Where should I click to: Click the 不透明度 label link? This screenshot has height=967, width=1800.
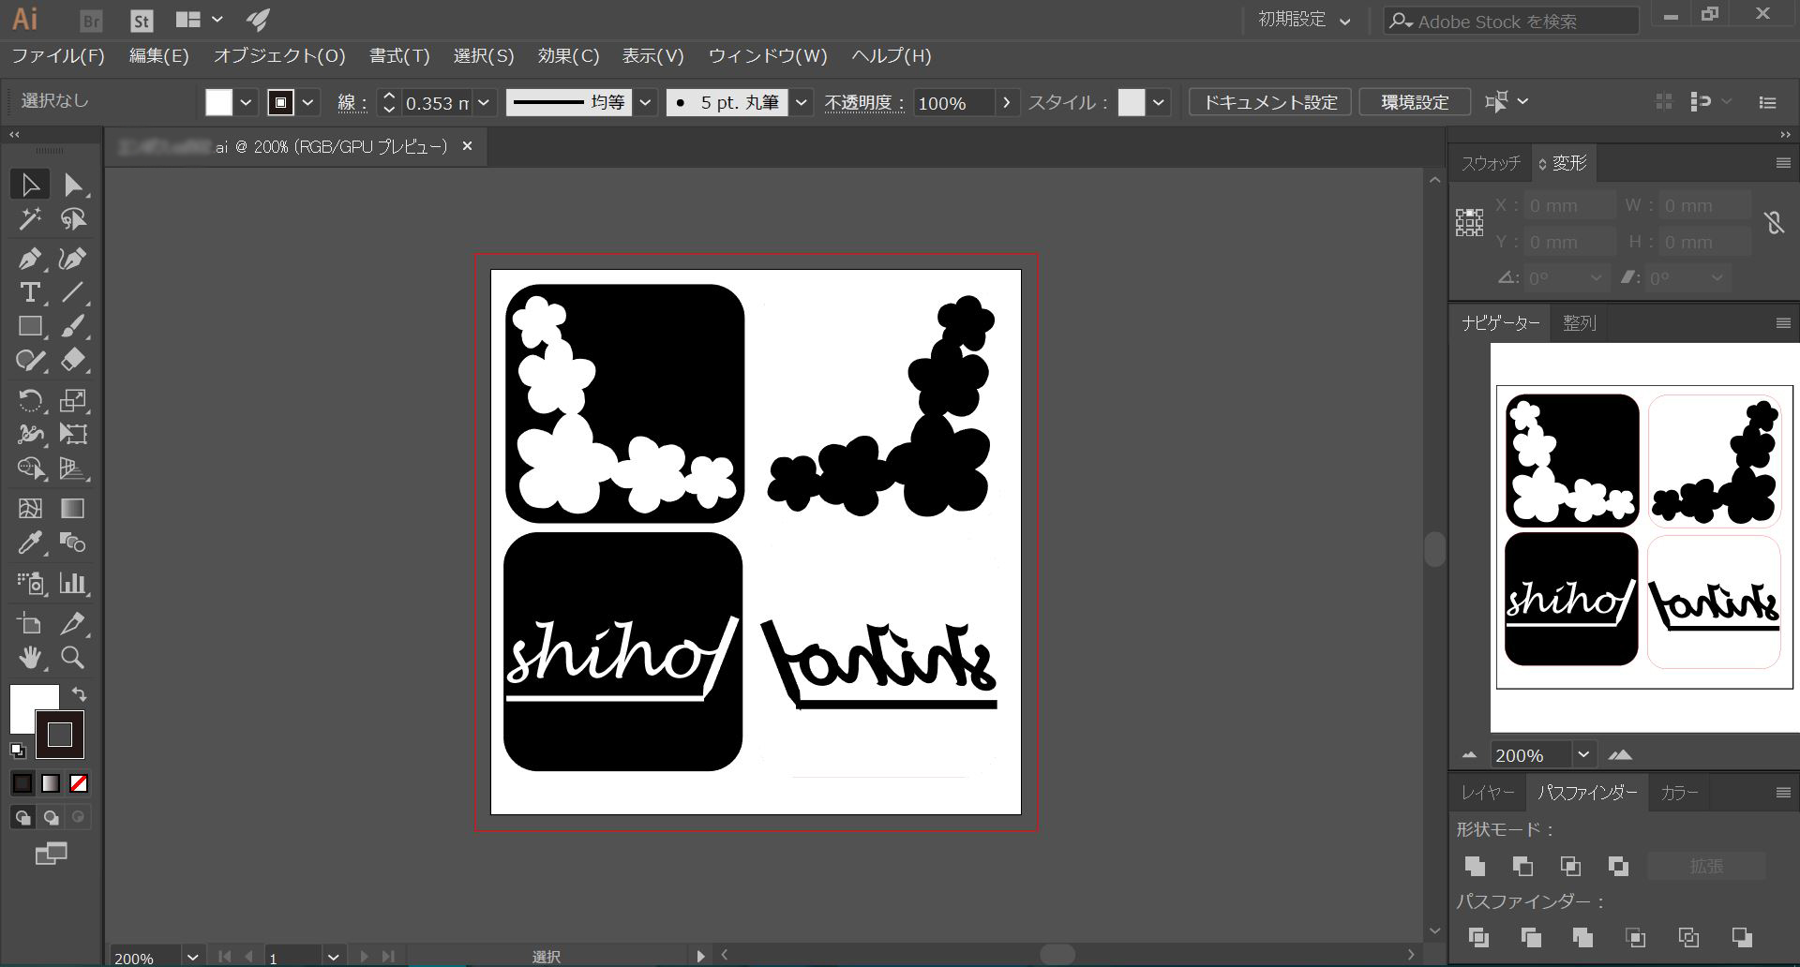(x=863, y=102)
